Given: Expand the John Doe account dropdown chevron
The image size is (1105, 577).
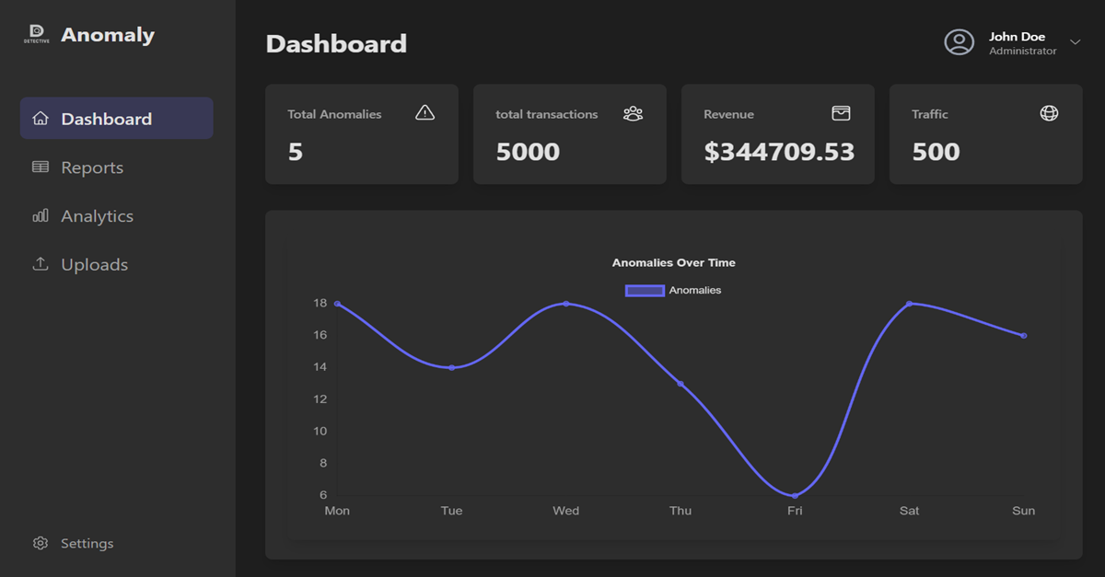Looking at the screenshot, I should [1075, 42].
